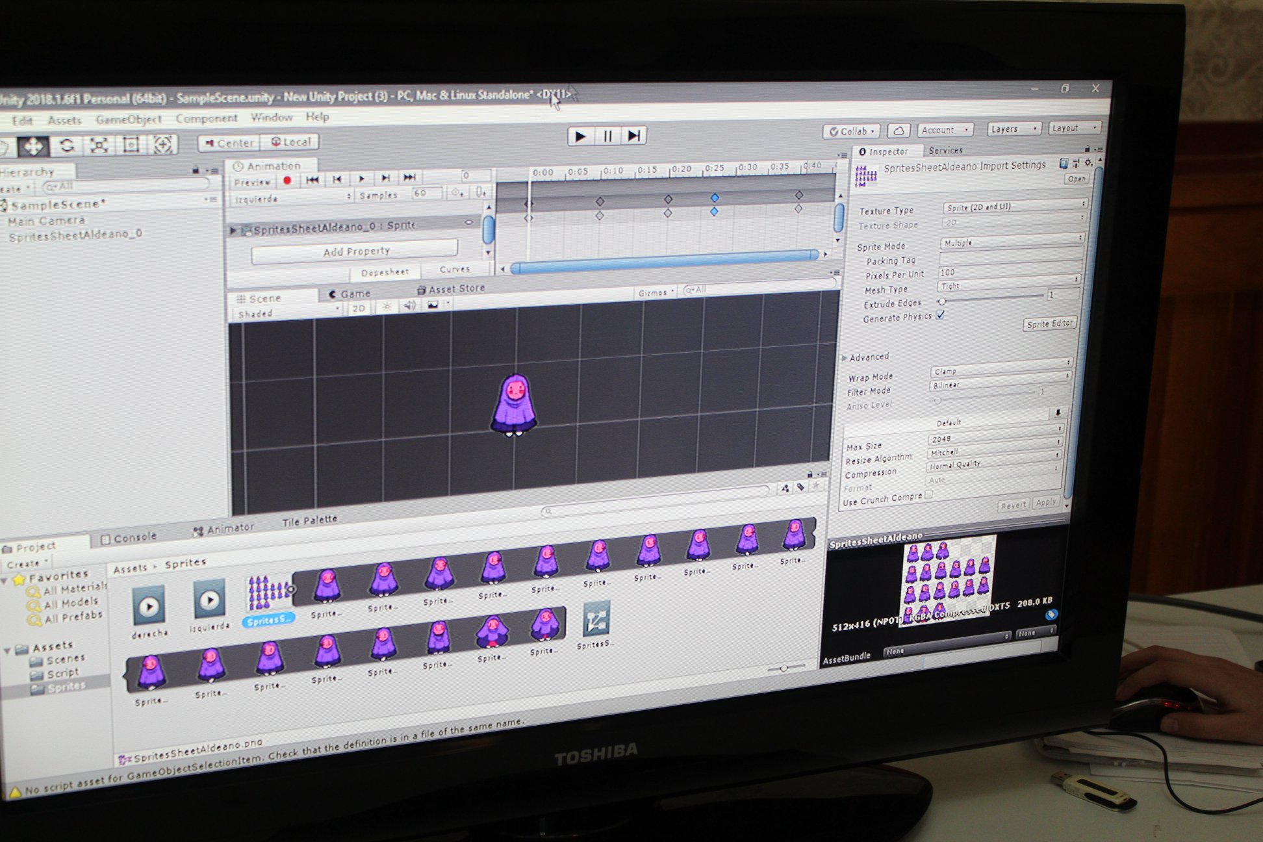Image resolution: width=1263 pixels, height=842 pixels.
Task: Jump to last animation keyframe
Action: (409, 177)
